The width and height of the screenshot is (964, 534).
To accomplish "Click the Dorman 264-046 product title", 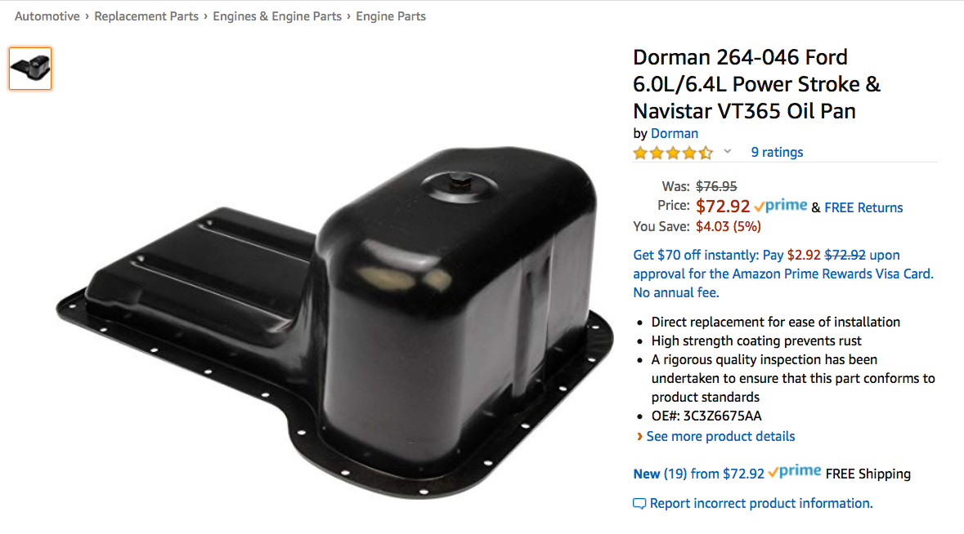I will [x=757, y=84].
